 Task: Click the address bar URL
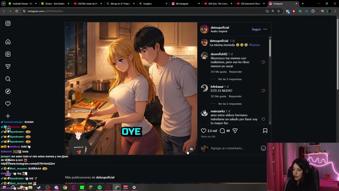coord(45,11)
